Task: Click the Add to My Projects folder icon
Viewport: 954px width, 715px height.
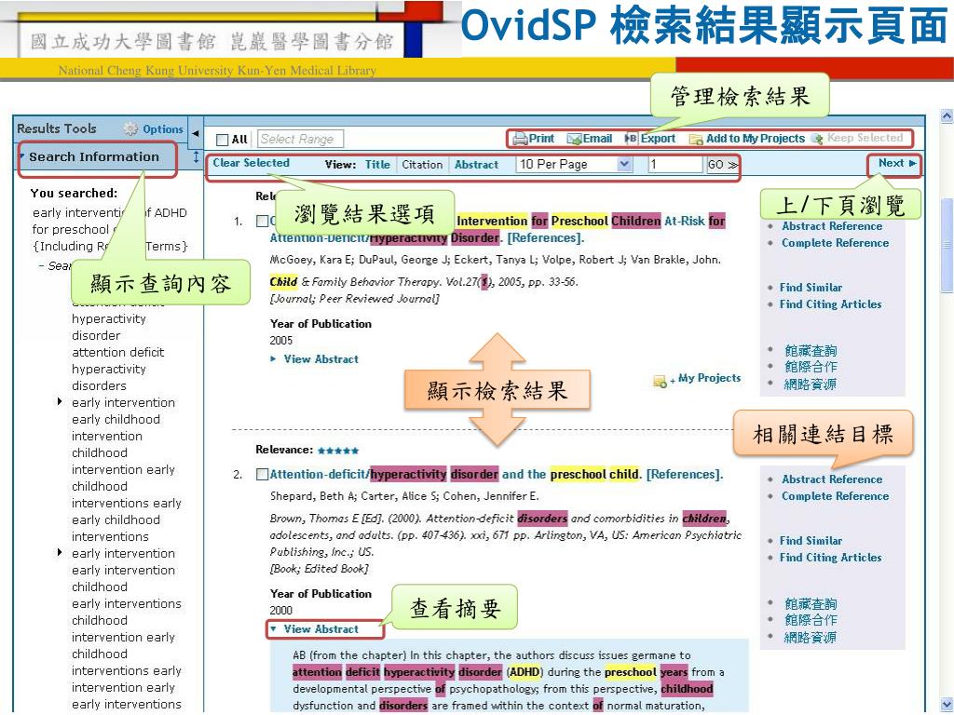Action: [x=695, y=140]
